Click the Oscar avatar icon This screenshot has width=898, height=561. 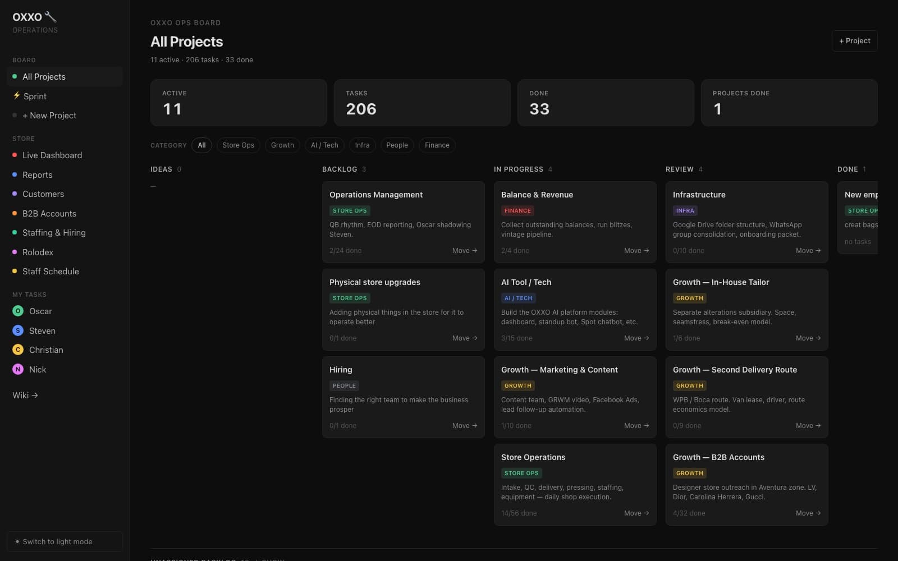point(18,311)
